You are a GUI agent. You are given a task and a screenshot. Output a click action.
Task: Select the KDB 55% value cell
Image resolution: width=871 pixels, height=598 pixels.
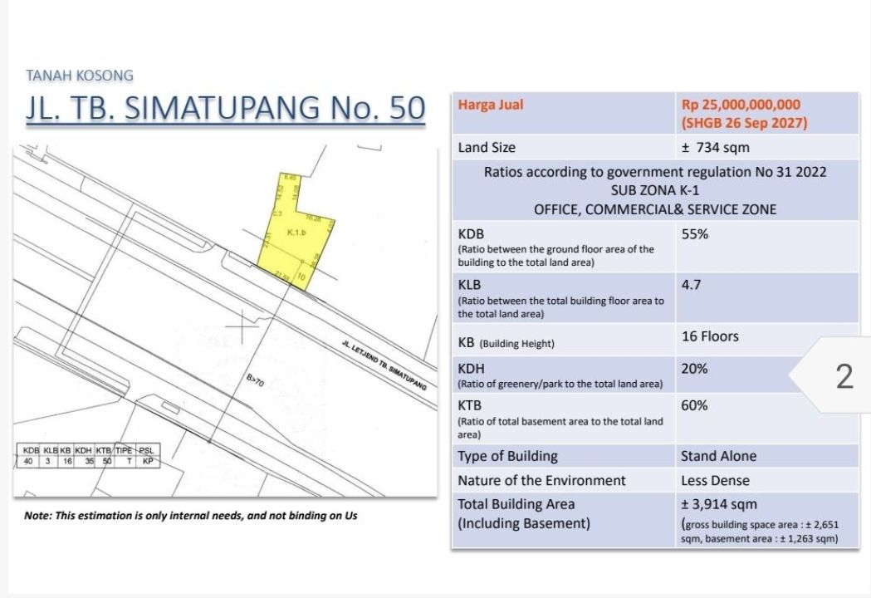coord(694,234)
